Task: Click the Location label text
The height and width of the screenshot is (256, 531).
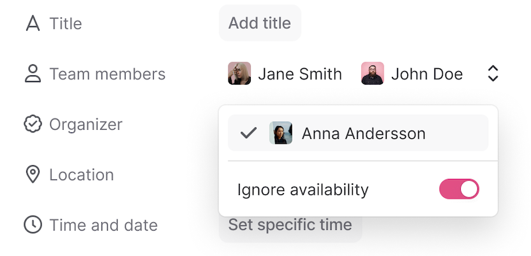Action: pyautogui.click(x=81, y=174)
